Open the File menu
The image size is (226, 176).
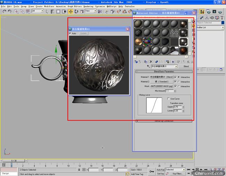click(x=3, y=7)
